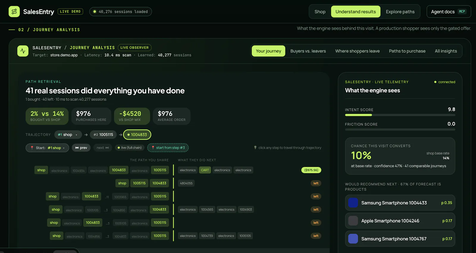Click step 1004739 in last row
The image size is (476, 253).
click(207, 236)
